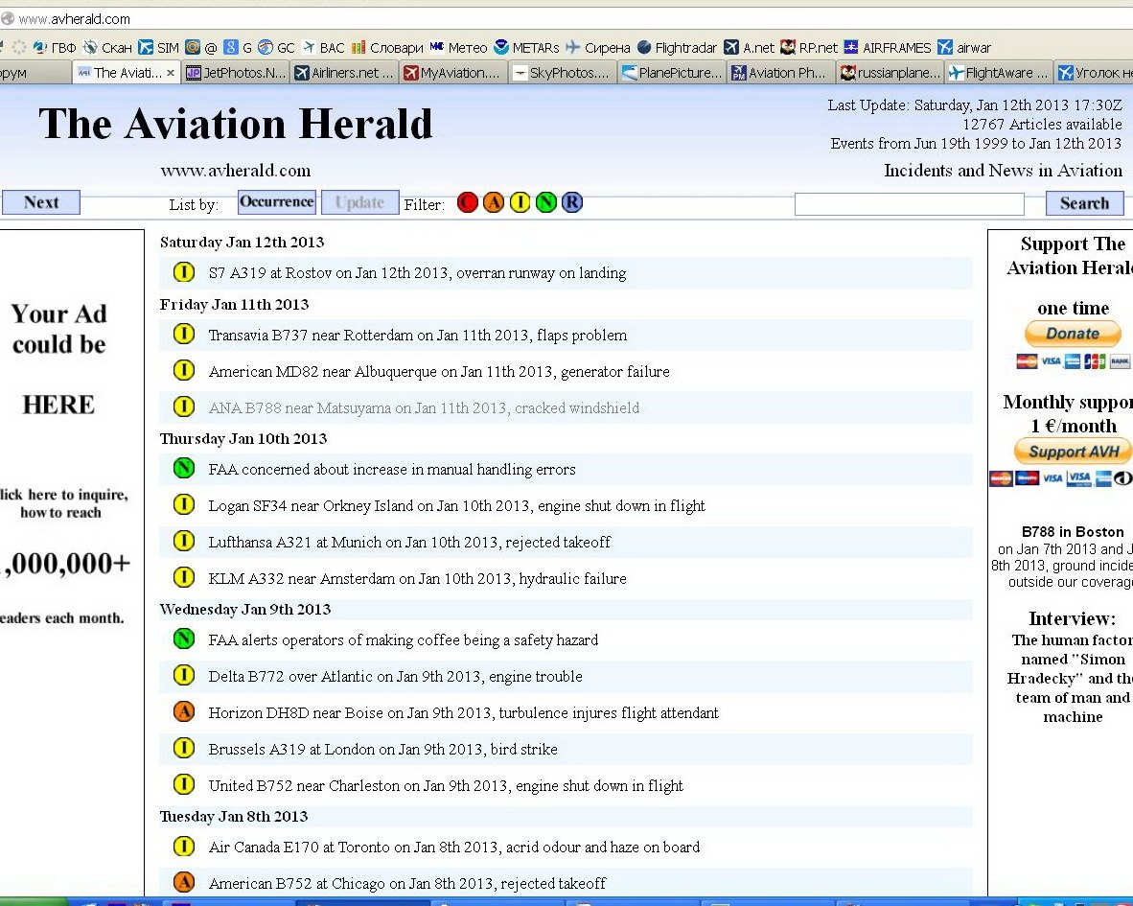
Task: Open the ВАС bookmark
Action: point(323,48)
